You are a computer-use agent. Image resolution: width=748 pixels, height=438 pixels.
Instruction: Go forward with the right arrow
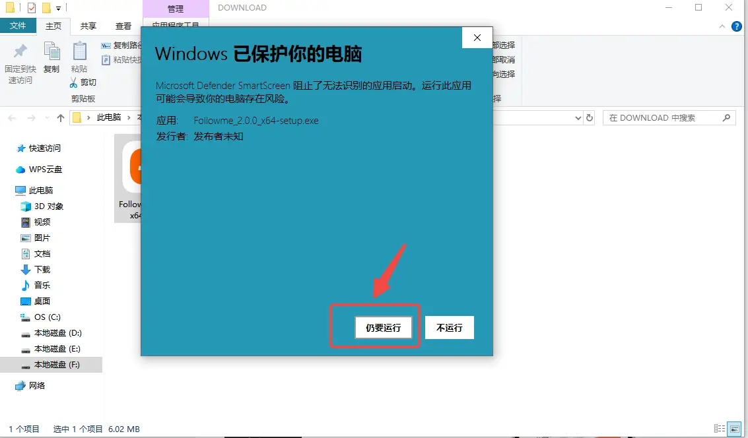pyautogui.click(x=32, y=118)
